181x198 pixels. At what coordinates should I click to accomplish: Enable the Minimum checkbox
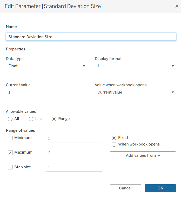(10, 138)
